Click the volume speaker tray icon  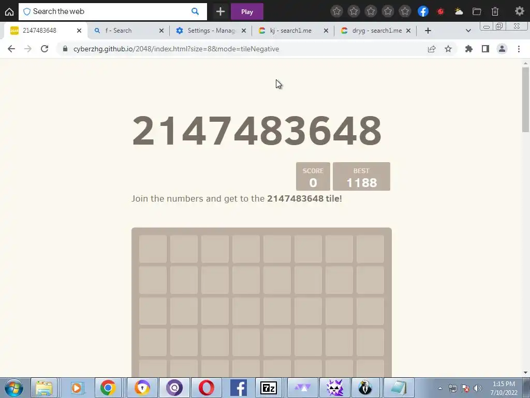tap(478, 388)
